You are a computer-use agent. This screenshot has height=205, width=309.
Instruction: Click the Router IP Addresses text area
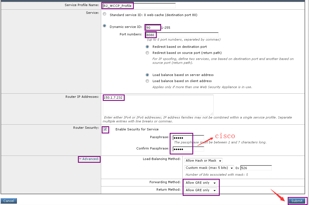click(x=158, y=105)
